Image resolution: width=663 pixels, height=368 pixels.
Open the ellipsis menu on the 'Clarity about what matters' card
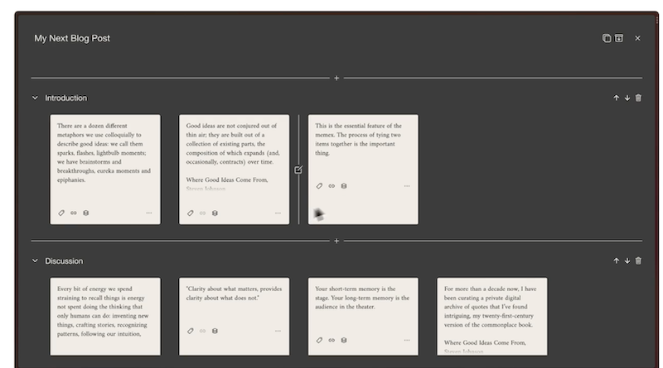click(x=278, y=331)
